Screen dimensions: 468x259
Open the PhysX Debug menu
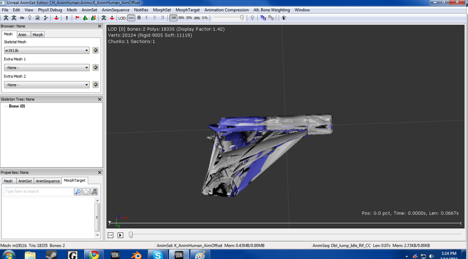click(50, 10)
